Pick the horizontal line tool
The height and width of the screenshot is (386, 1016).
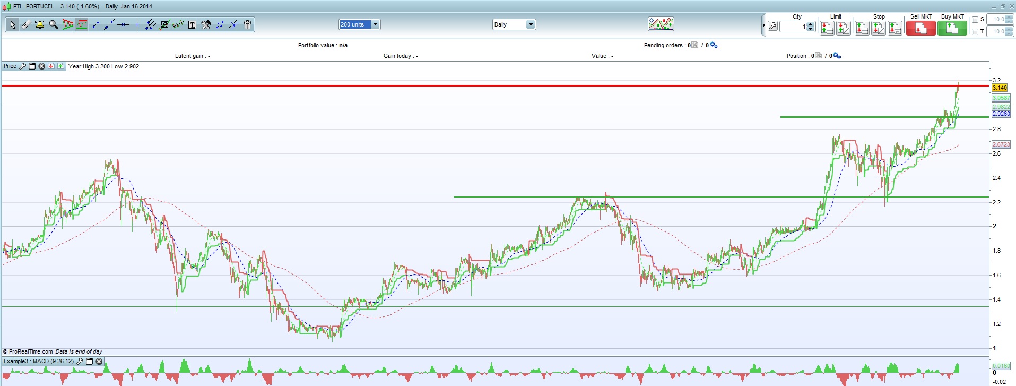coord(123,24)
